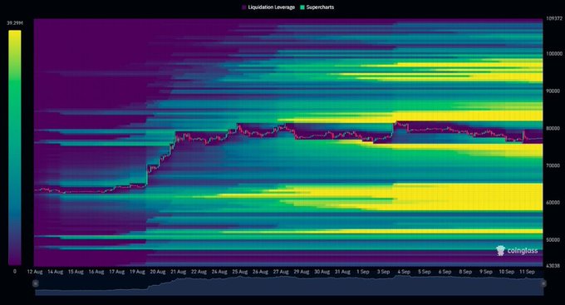Image resolution: width=565 pixels, height=305 pixels.
Task: Click the 27 Aug date label
Action: 281,272
